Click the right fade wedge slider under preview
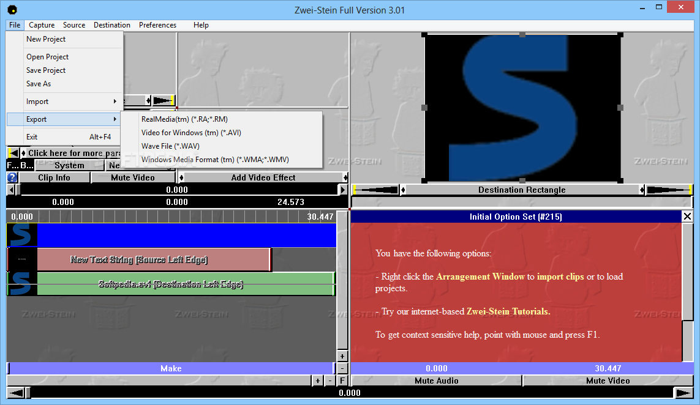700x405 pixels. pos(669,190)
